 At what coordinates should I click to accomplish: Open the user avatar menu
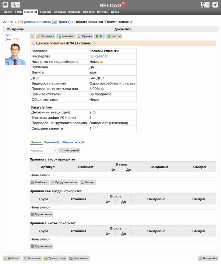coord(205,5)
